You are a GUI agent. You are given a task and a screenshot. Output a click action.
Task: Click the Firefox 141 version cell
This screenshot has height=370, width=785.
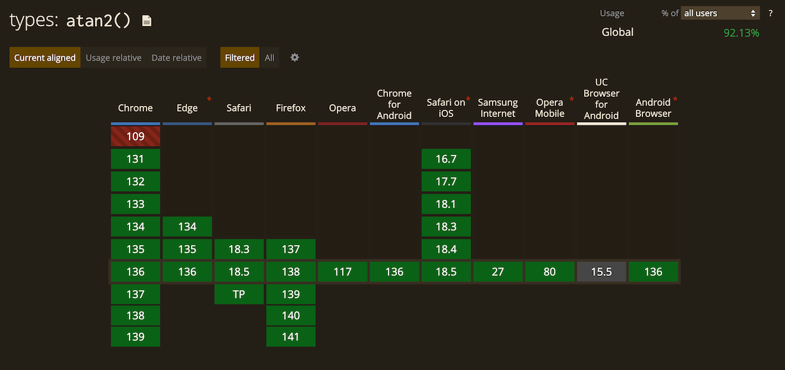pyautogui.click(x=290, y=337)
